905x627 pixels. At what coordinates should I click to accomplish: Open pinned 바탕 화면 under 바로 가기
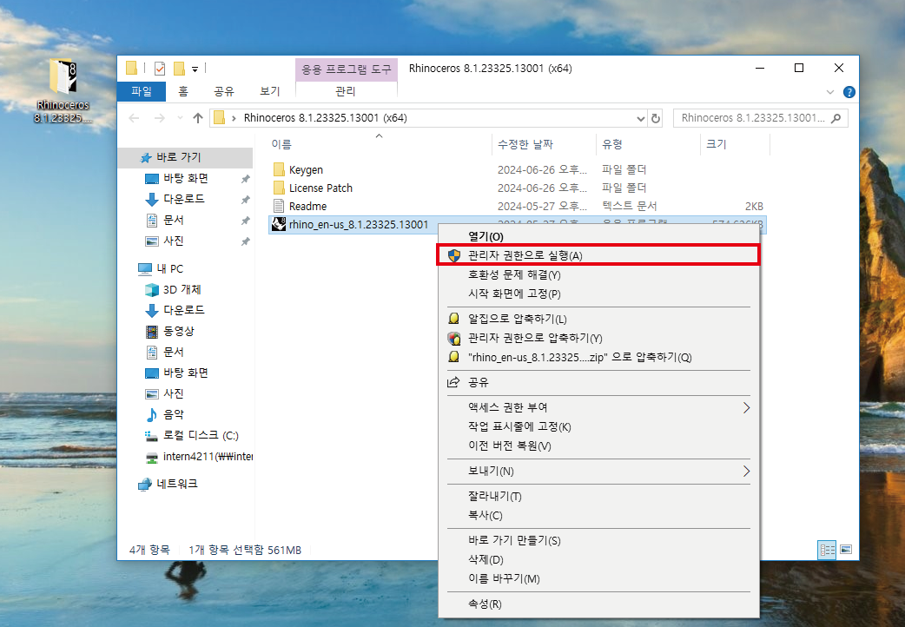point(185,178)
